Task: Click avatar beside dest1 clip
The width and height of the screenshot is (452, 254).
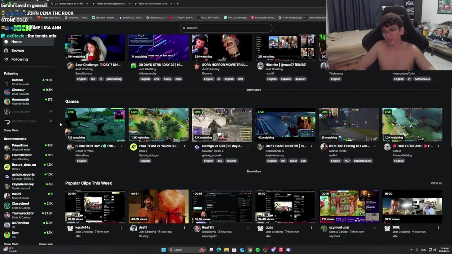Action: pyautogui.click(x=133, y=229)
